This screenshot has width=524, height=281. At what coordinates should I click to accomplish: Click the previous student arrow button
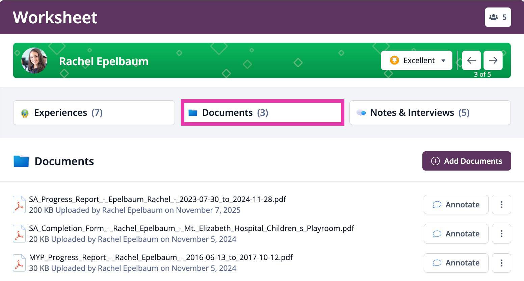pos(471,60)
